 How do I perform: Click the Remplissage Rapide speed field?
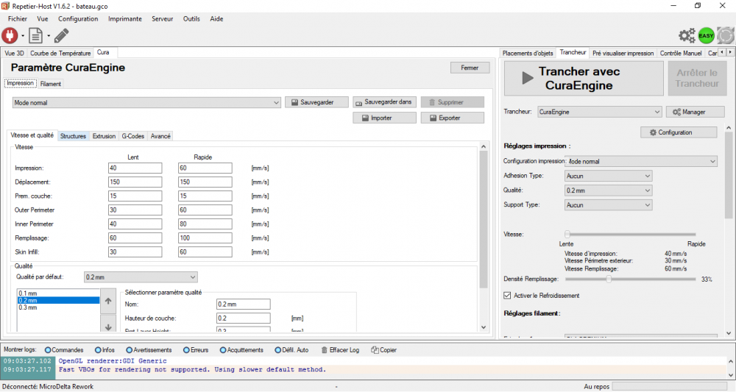[x=205, y=238]
